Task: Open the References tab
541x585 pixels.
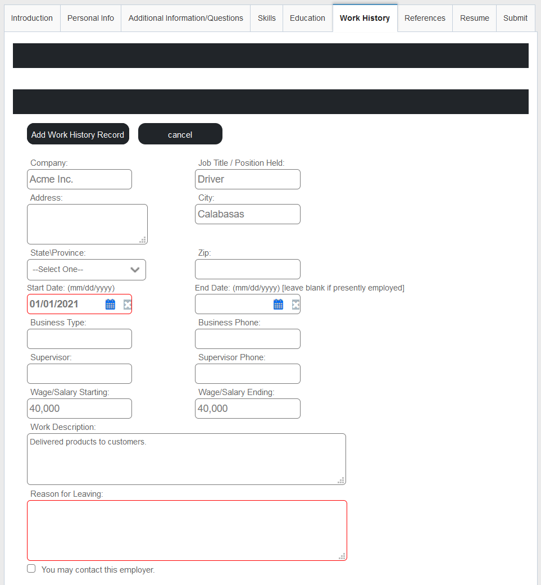Action: tap(425, 19)
